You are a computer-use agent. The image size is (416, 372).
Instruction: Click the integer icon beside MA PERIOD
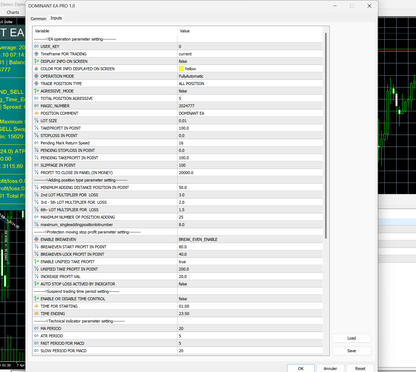(36, 328)
